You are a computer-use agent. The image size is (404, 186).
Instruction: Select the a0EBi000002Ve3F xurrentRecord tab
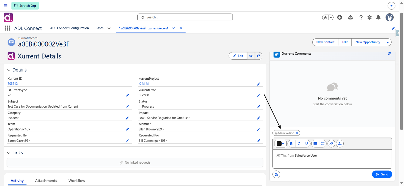click(143, 28)
